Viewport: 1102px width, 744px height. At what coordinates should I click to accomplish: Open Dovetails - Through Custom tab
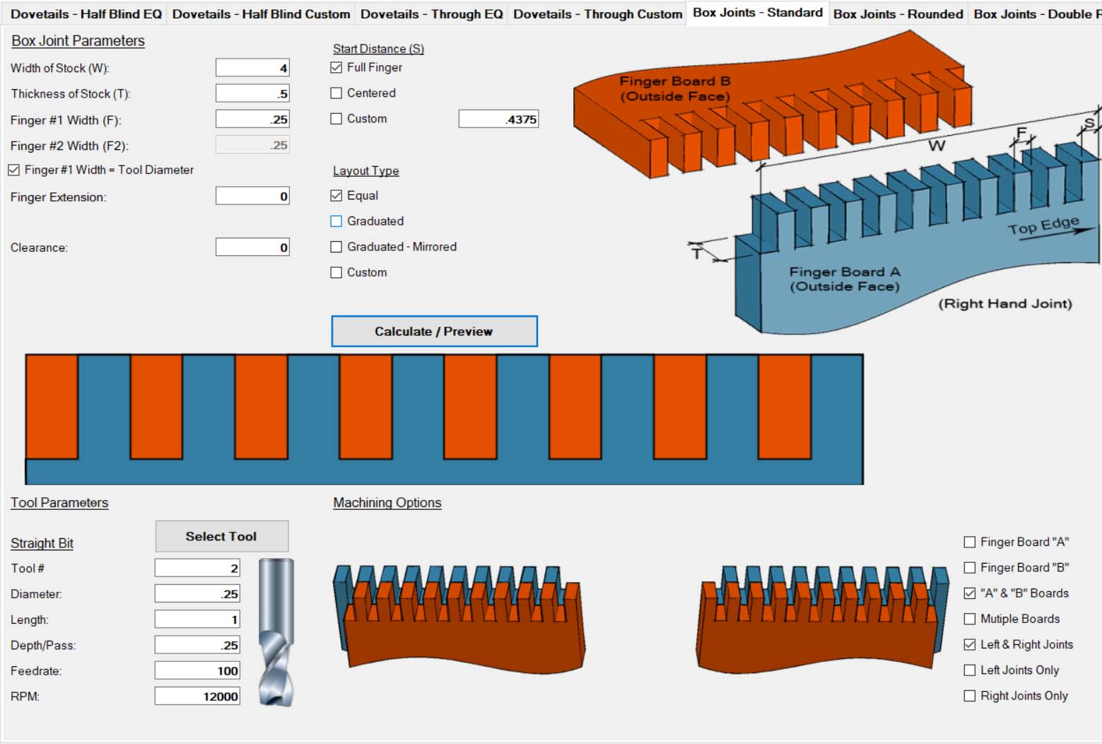pyautogui.click(x=597, y=14)
